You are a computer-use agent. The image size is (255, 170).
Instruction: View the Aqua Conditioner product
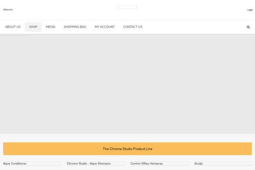pos(32,163)
